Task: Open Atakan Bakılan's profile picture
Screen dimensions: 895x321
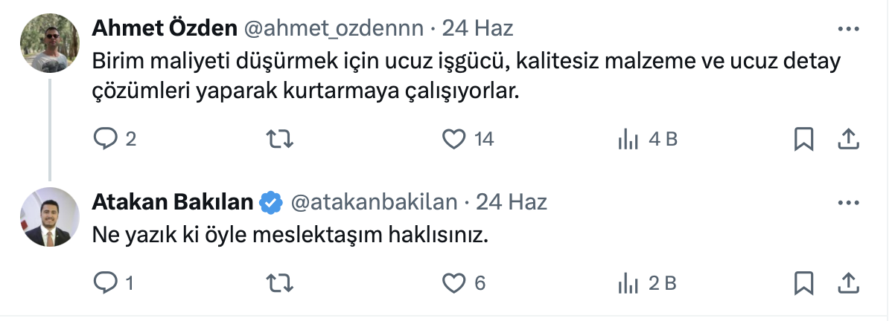Action: pyautogui.click(x=49, y=216)
